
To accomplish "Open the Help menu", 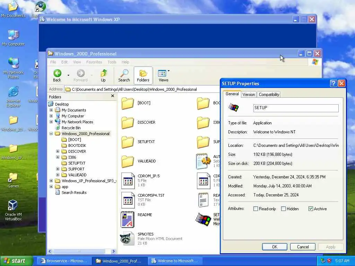I will (125, 62).
